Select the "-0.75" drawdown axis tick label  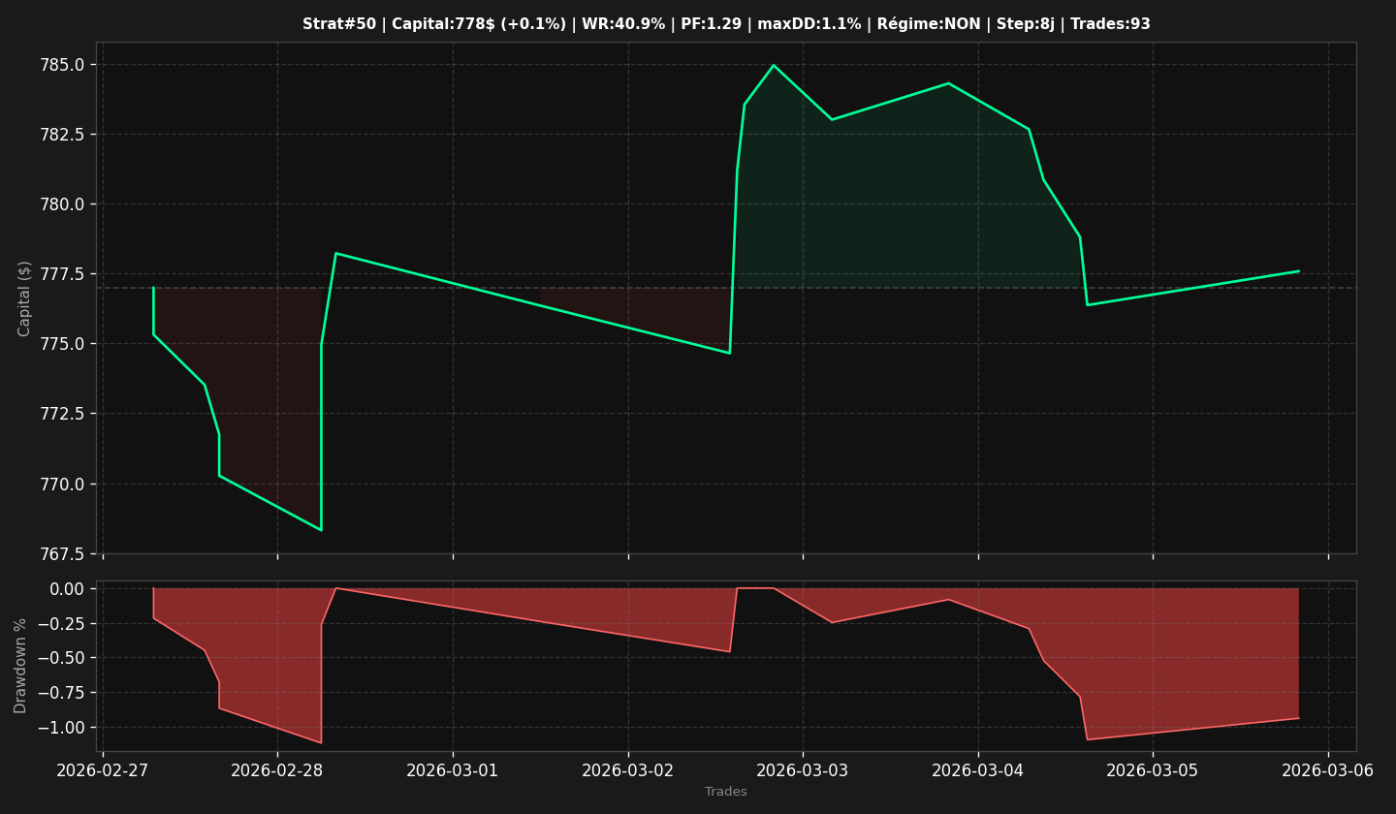(x=61, y=693)
